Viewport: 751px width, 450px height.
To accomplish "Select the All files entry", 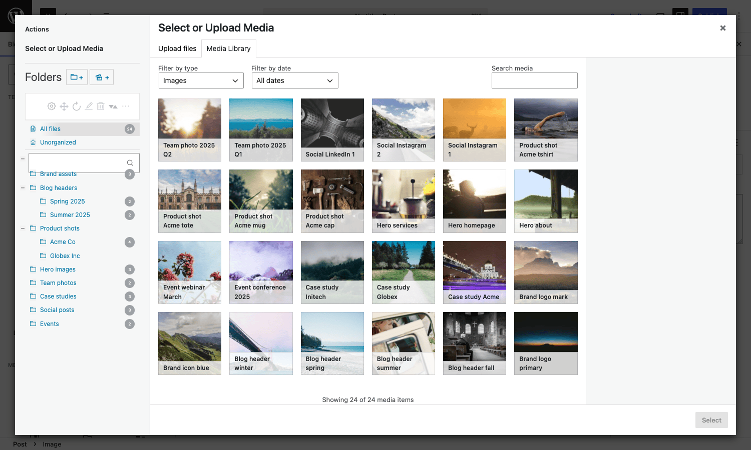I will coord(83,129).
